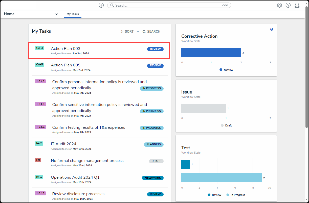Open the Action Plan 003 task
This screenshot has height=203, width=309.
(x=65, y=49)
